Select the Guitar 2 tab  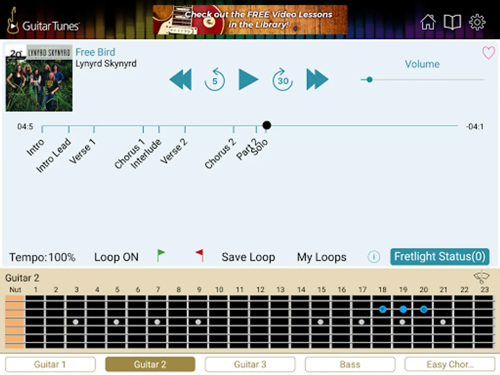click(150, 365)
